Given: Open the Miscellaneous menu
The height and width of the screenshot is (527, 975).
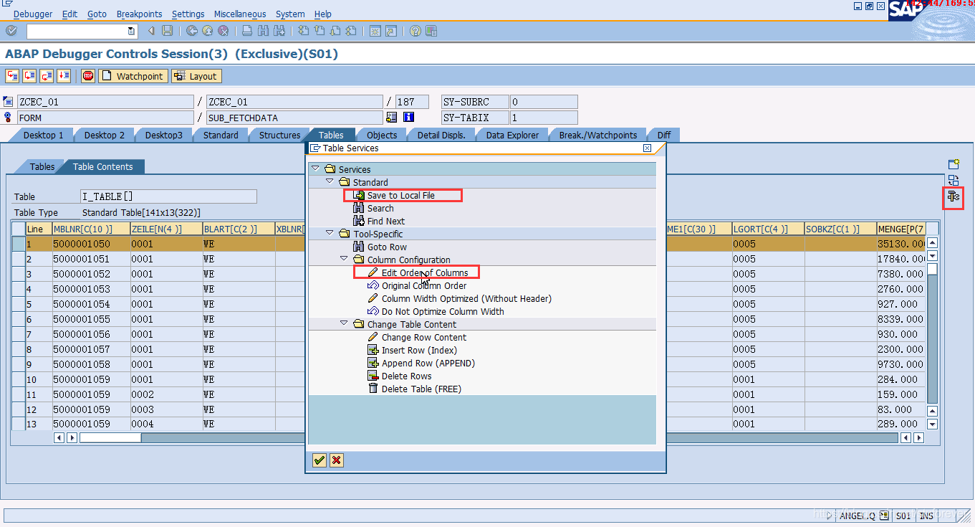Looking at the screenshot, I should click(240, 14).
